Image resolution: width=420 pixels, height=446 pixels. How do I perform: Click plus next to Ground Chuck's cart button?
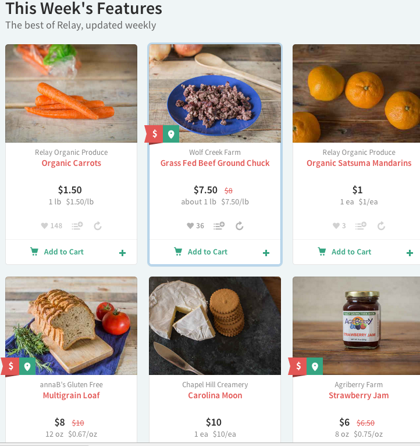[x=266, y=253]
